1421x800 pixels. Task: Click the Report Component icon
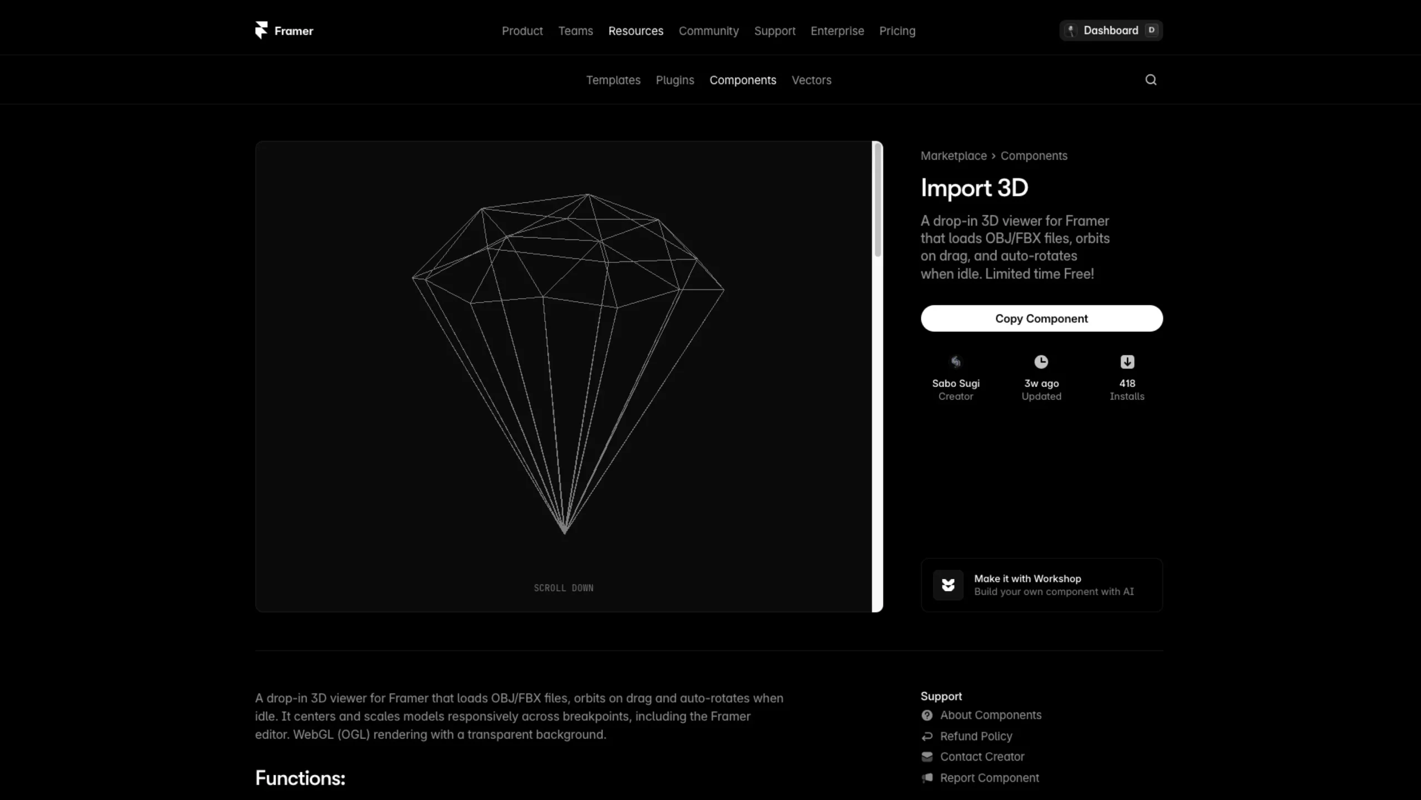pos(927,778)
